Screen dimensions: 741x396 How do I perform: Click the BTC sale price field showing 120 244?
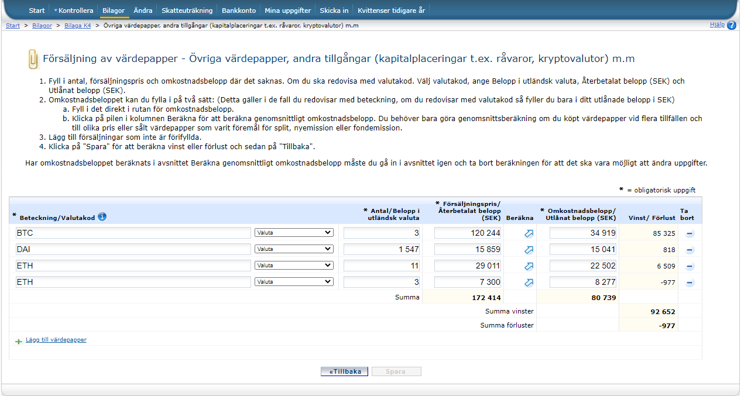467,233
